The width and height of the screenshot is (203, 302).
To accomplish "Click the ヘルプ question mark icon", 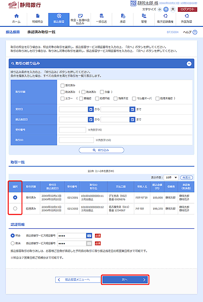I will [195, 32].
